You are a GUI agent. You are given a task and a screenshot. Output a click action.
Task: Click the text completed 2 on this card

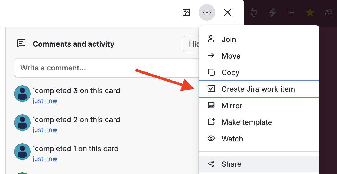click(77, 120)
